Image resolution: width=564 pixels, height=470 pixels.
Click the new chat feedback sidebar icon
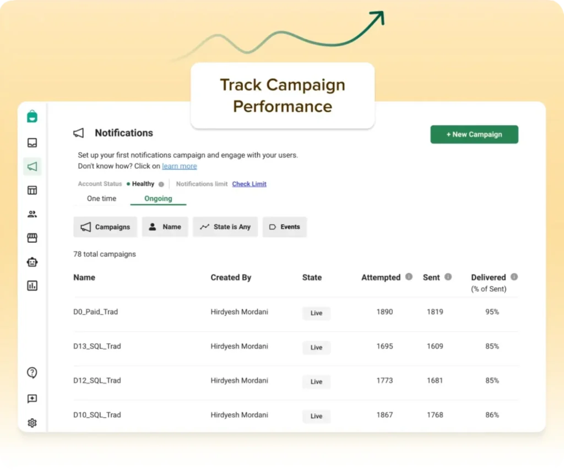(x=32, y=398)
